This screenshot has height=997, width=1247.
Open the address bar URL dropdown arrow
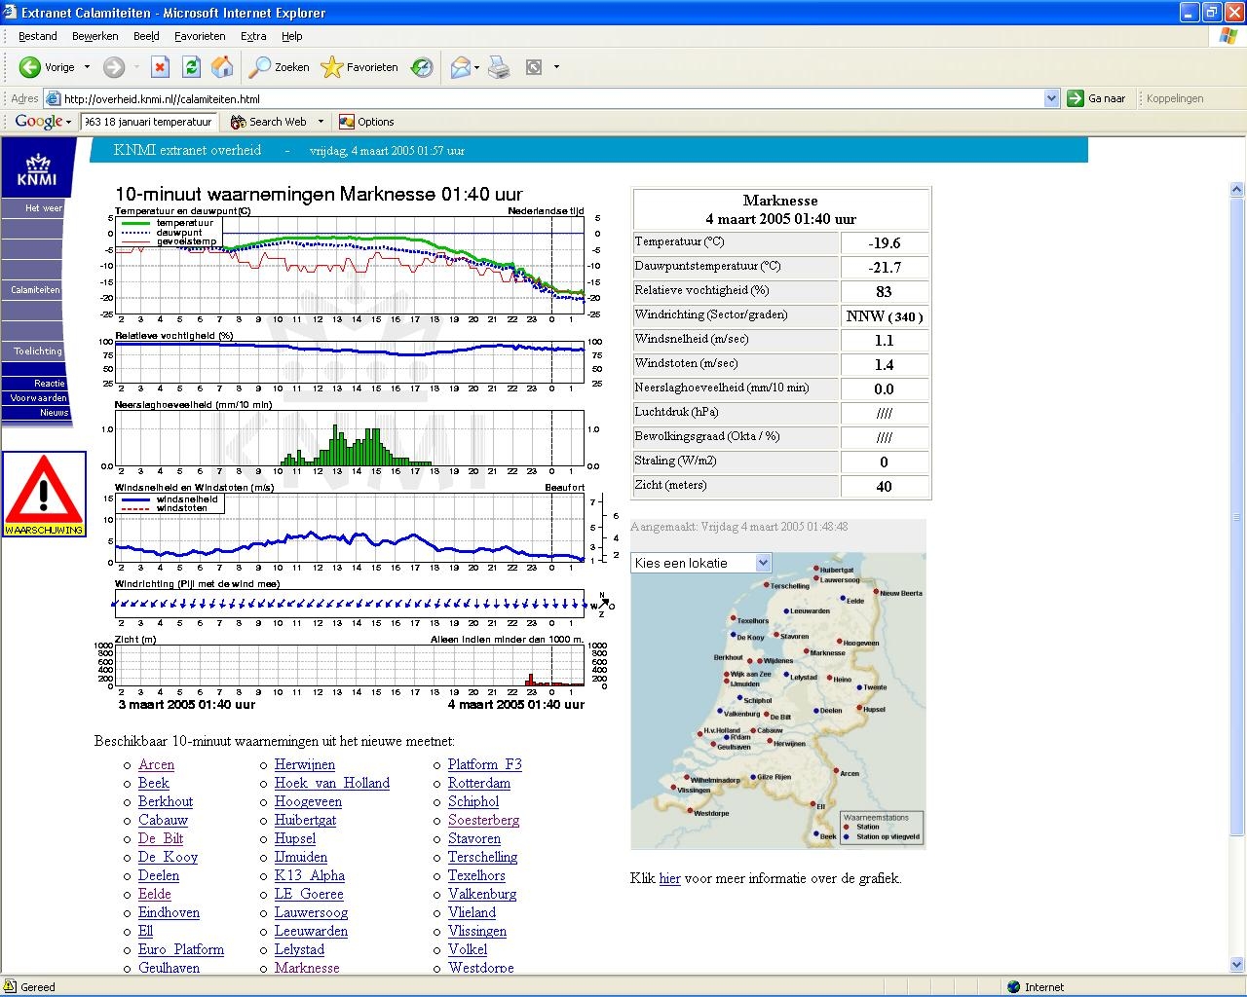(1051, 98)
